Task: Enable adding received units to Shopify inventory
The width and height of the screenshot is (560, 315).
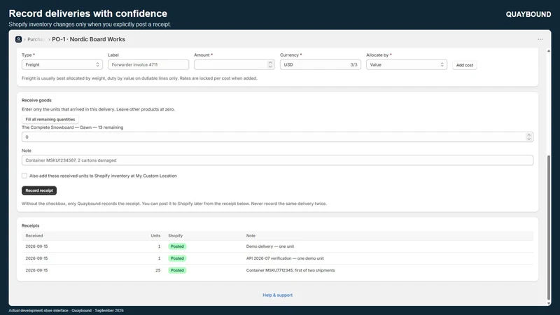Action: [24, 176]
